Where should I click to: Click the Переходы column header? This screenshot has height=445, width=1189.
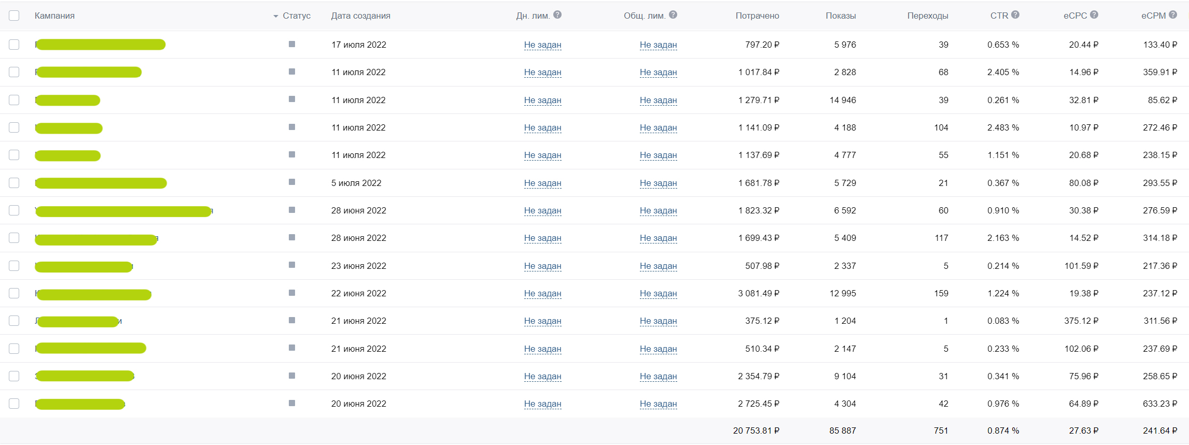[927, 16]
